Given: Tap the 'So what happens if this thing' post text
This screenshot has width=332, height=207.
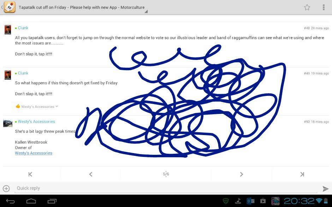Looking at the screenshot, I should [x=66, y=83].
